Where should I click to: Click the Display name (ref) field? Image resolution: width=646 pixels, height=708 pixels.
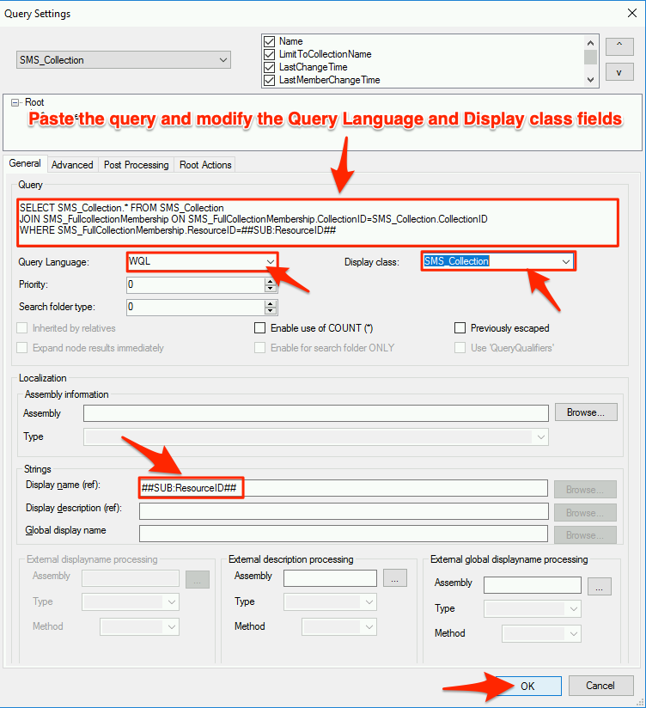click(x=344, y=488)
